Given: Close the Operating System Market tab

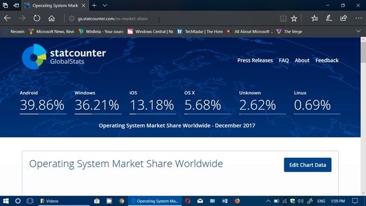Looking at the screenshot, I should tap(83, 5).
